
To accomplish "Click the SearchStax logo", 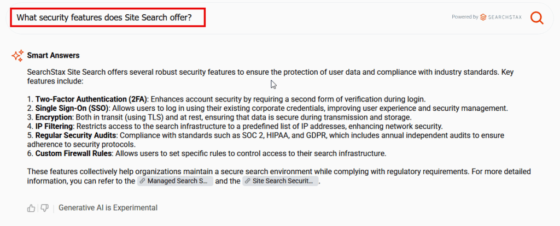I will coord(501,17).
